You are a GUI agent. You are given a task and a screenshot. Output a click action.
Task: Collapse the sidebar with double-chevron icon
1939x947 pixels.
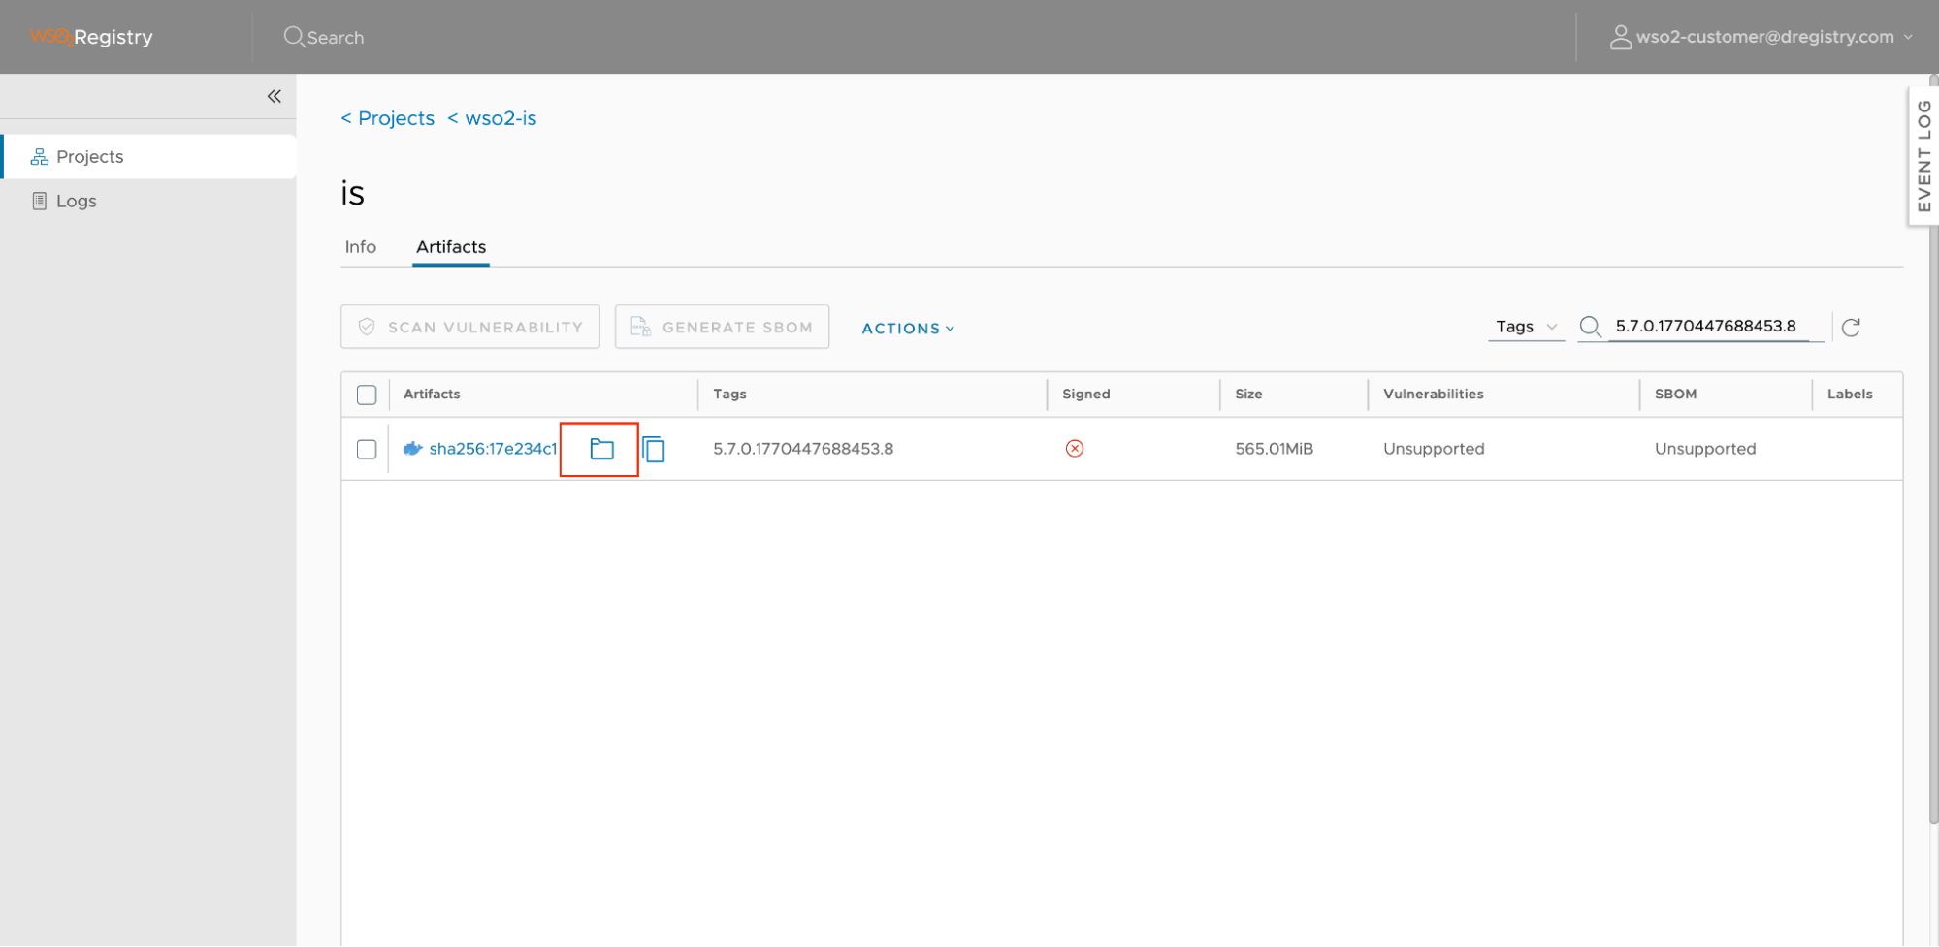coord(275,96)
